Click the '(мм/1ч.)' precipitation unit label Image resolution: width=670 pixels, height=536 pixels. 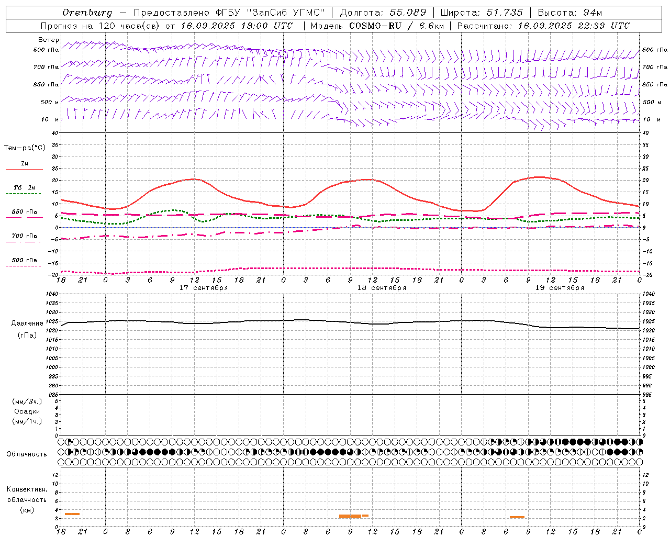tap(27, 421)
